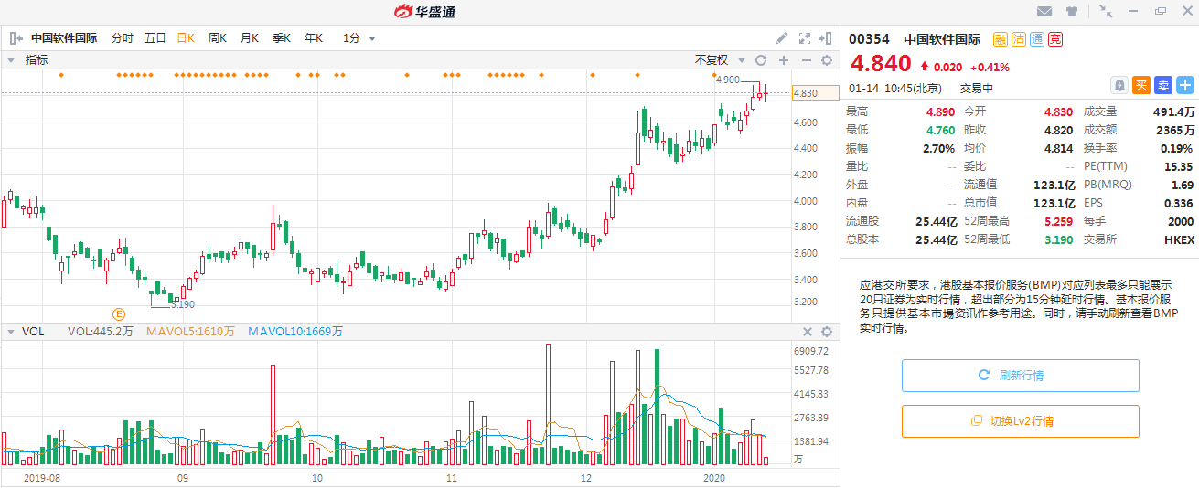Zoom in chart with plus icon
This screenshot has height=488, width=1199.
click(x=783, y=60)
